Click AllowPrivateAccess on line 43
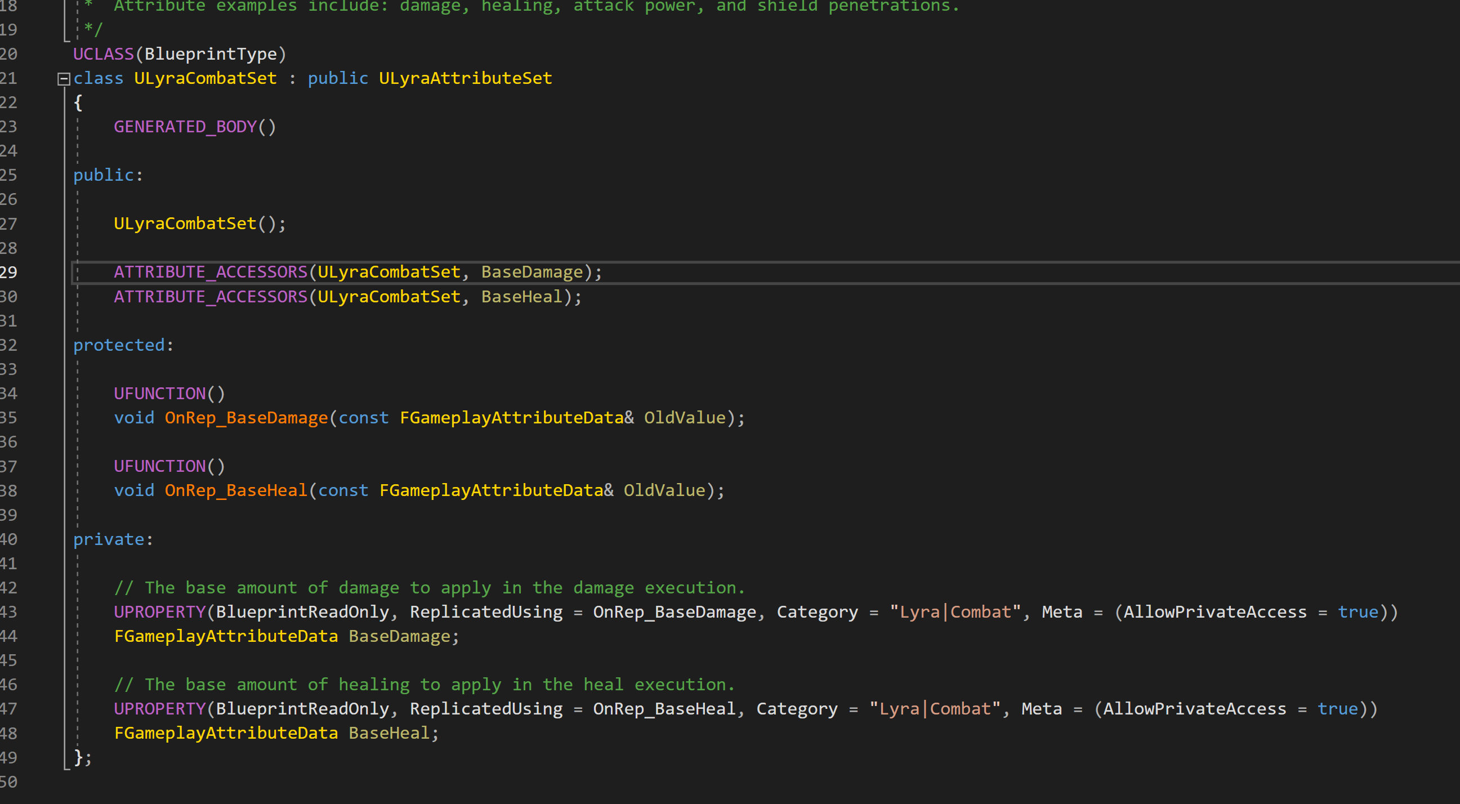This screenshot has height=804, width=1460. point(1215,612)
